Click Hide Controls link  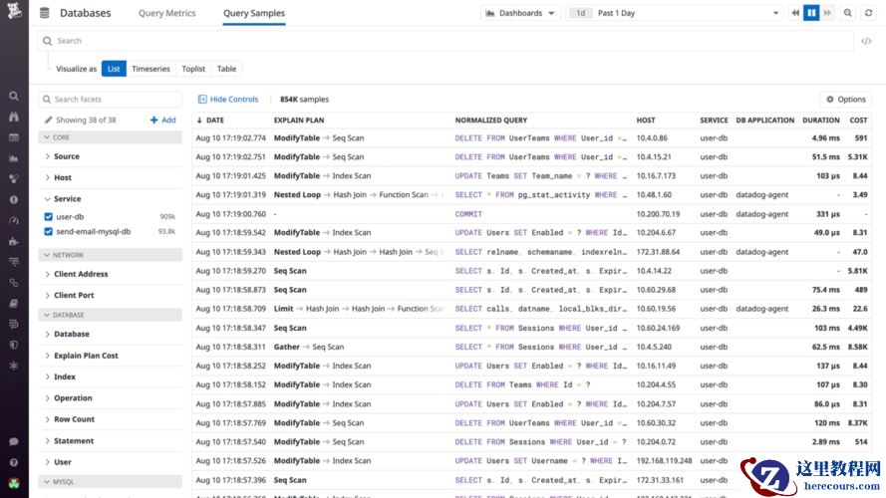(x=228, y=100)
